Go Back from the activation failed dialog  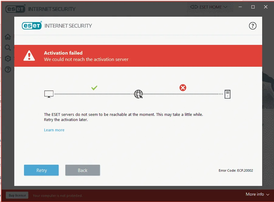(83, 170)
